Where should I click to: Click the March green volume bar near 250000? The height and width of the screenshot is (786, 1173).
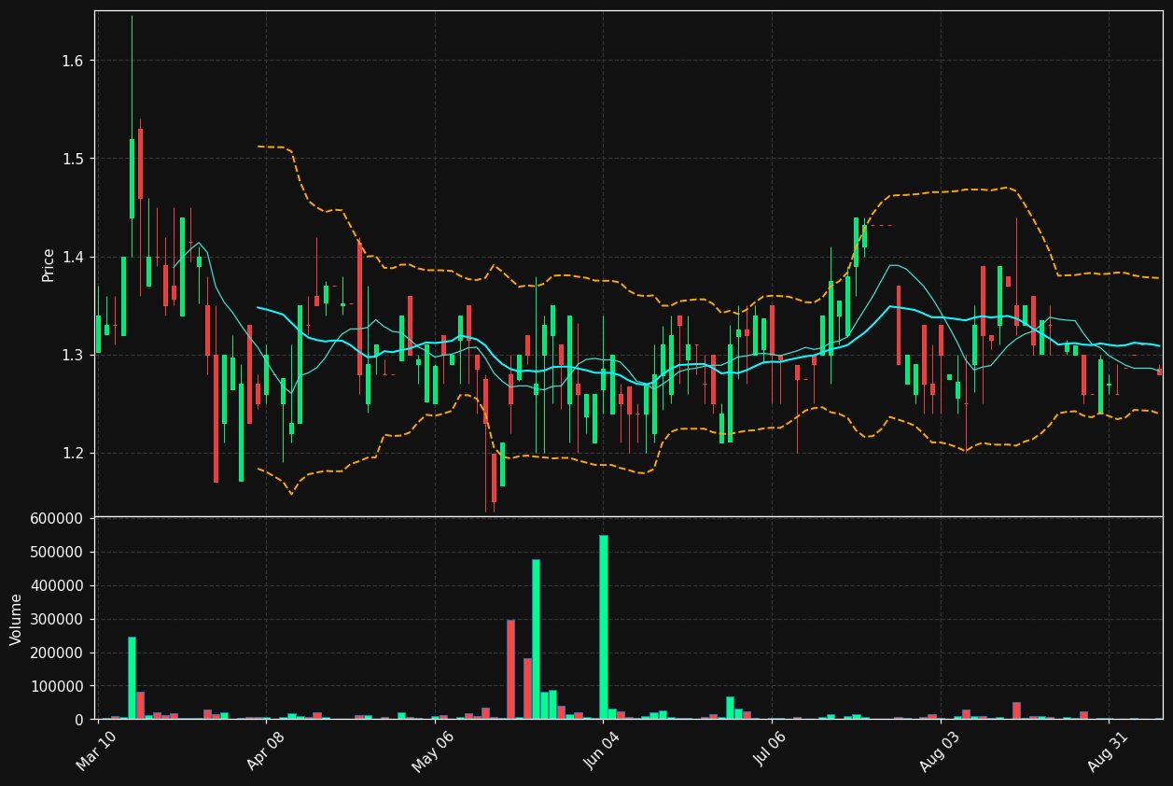click(132, 678)
